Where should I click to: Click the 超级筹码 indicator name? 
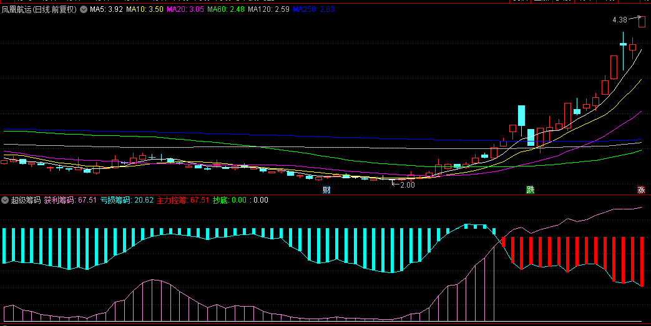[26, 200]
